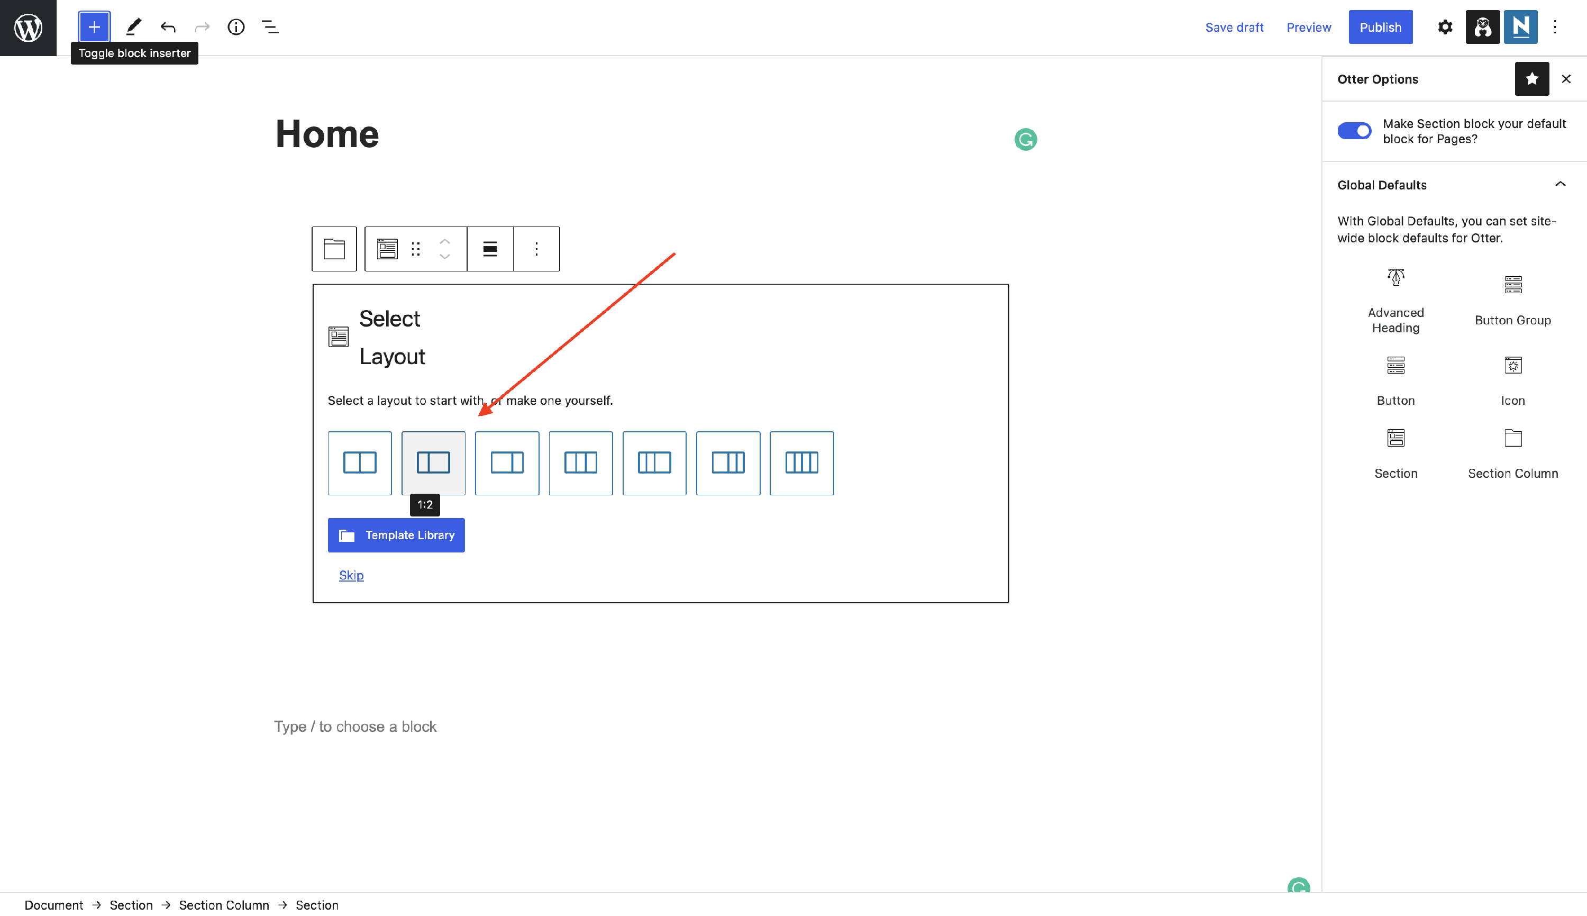
Task: Toggle Section block as default for Pages
Action: (x=1354, y=131)
